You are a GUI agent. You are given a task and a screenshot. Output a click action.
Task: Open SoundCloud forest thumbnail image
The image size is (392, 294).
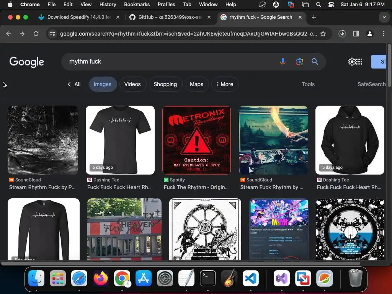point(43,140)
